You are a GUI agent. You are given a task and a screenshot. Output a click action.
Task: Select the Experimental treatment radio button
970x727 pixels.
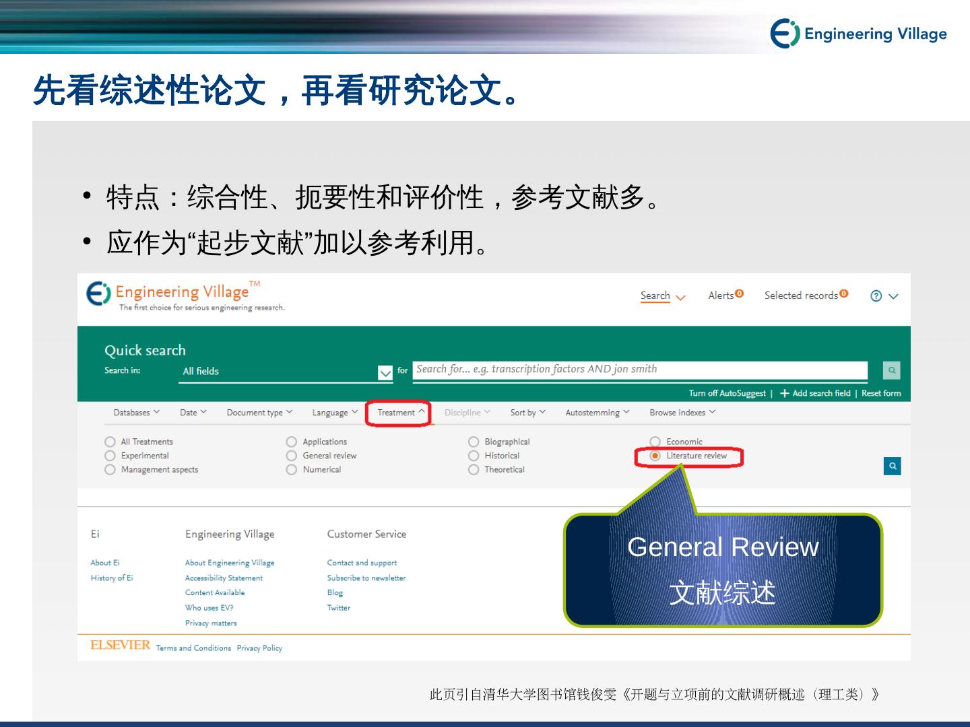110,456
